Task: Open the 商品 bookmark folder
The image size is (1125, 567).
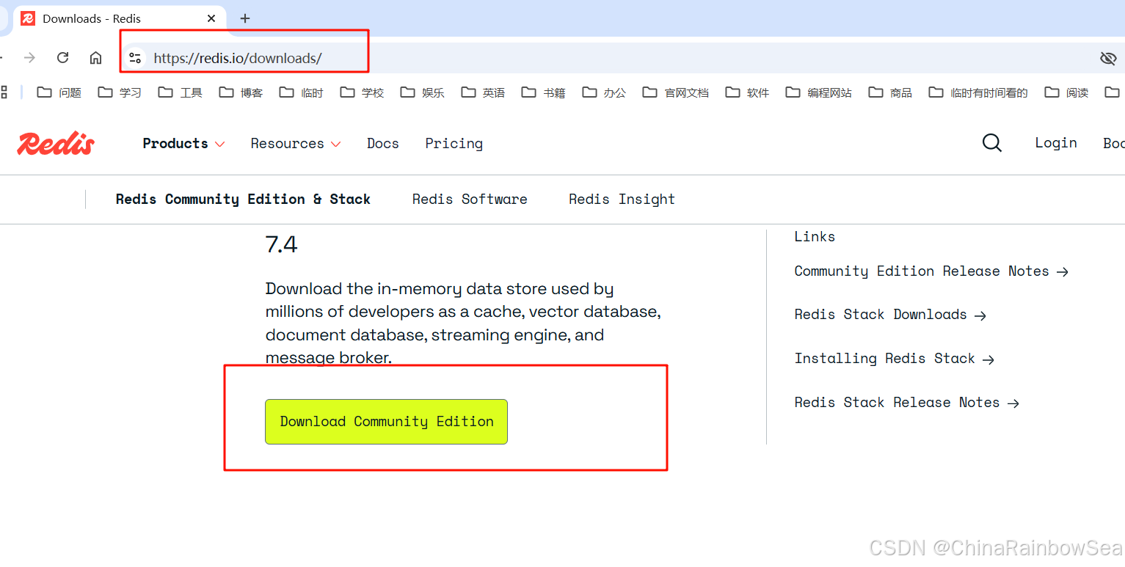Action: (x=890, y=92)
